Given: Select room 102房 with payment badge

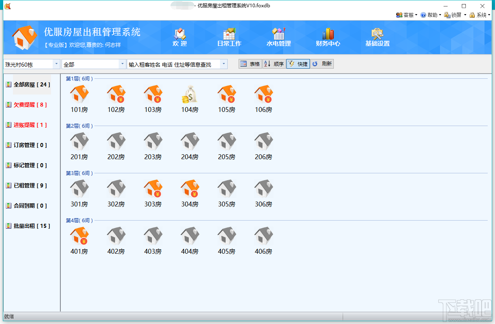Looking at the screenshot, I should coord(116,94).
